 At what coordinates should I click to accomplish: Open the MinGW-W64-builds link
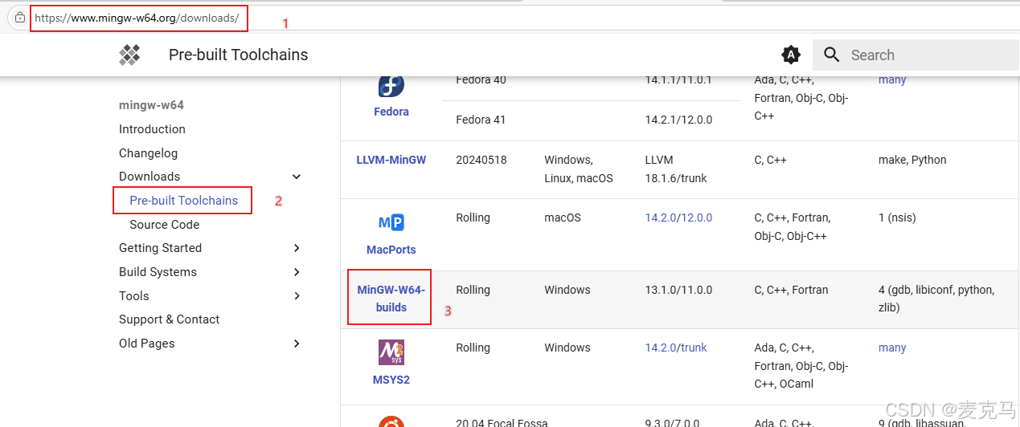tap(391, 299)
